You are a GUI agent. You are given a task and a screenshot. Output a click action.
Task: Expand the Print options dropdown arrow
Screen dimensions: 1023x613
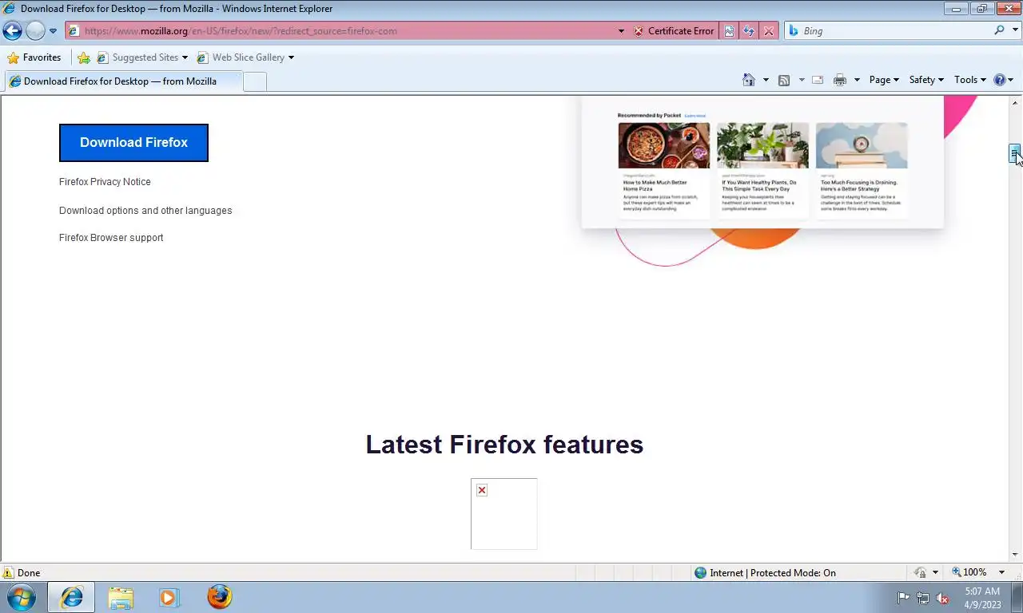tap(857, 80)
